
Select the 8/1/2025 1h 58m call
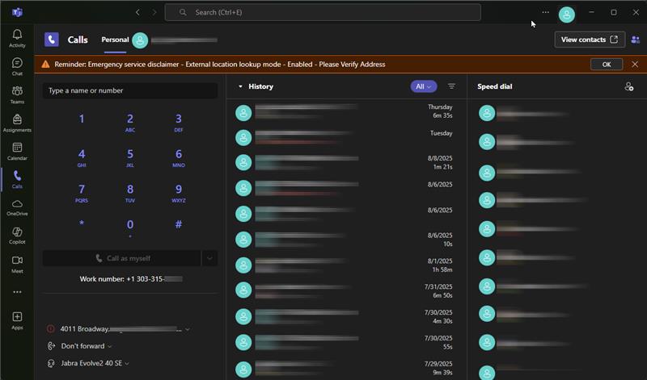(346, 265)
